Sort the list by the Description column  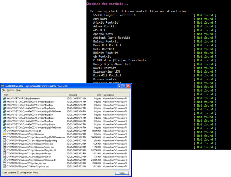[115, 95]
